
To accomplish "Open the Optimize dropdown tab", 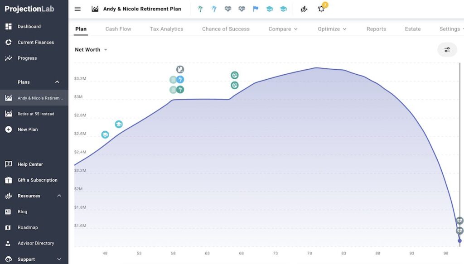I will tap(332, 29).
